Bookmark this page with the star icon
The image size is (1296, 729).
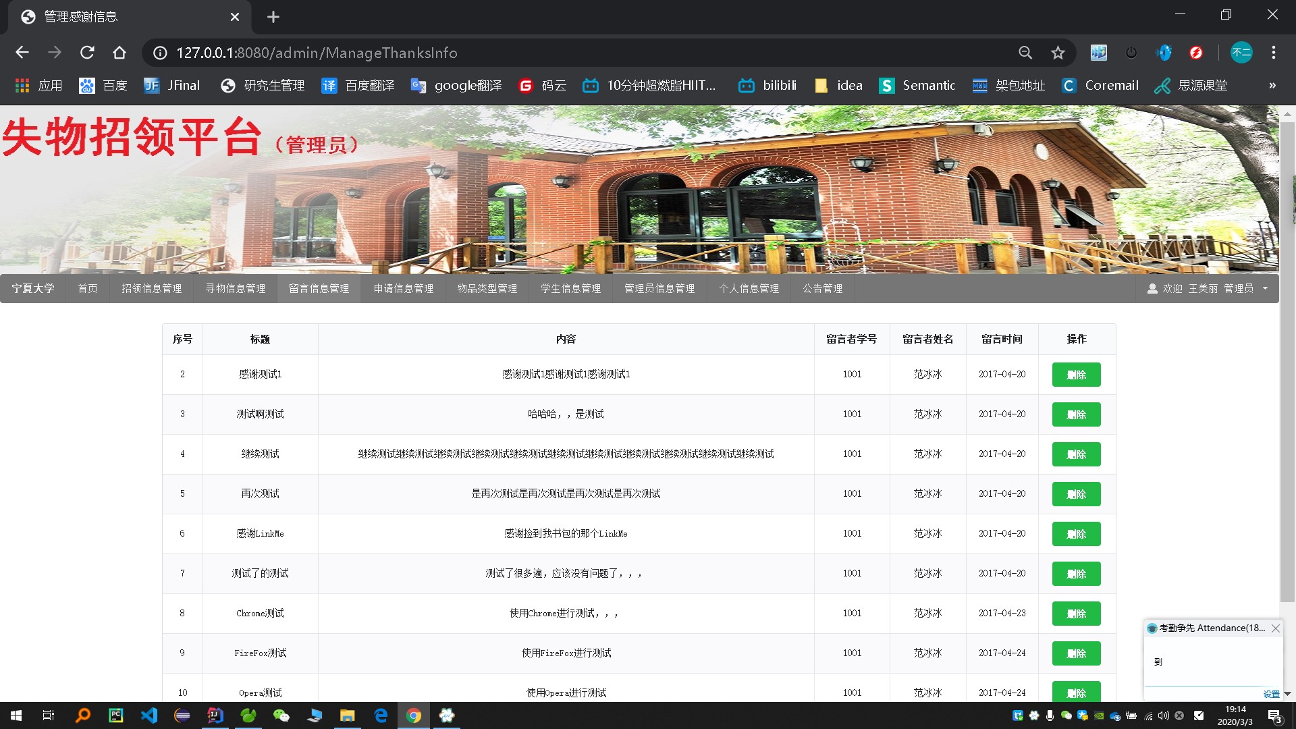click(1058, 53)
